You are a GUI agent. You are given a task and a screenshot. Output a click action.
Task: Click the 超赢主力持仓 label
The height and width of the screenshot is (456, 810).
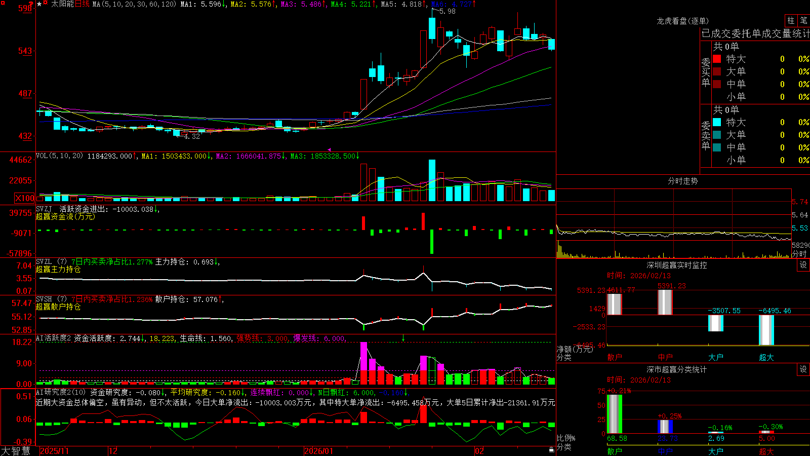(x=58, y=269)
